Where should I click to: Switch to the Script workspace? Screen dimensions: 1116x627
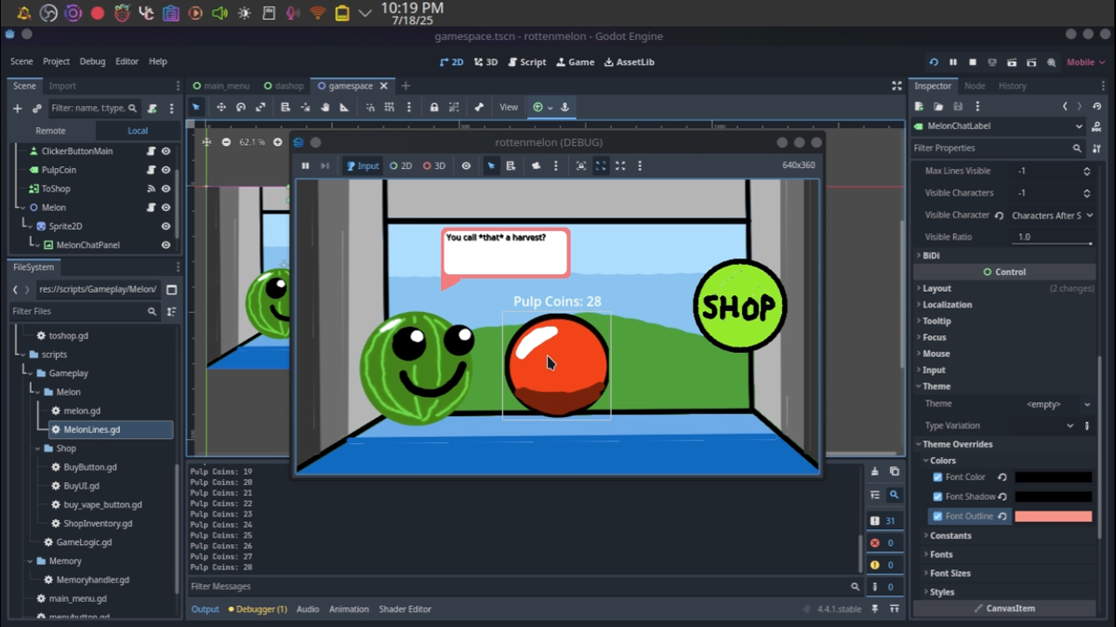[x=527, y=62]
